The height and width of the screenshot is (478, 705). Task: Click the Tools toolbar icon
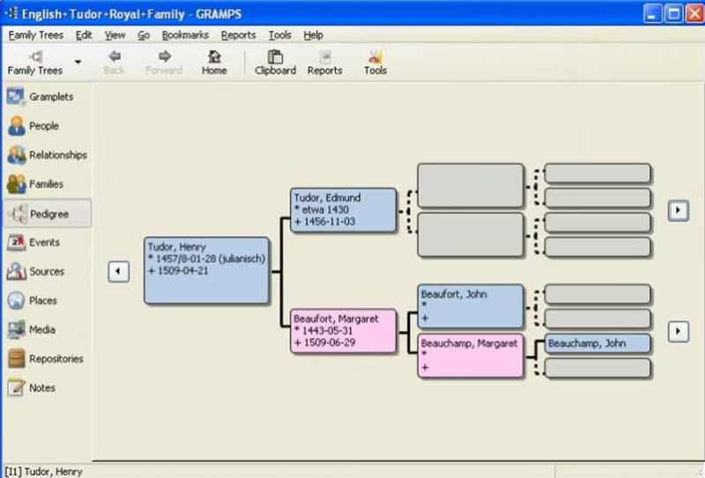point(375,63)
